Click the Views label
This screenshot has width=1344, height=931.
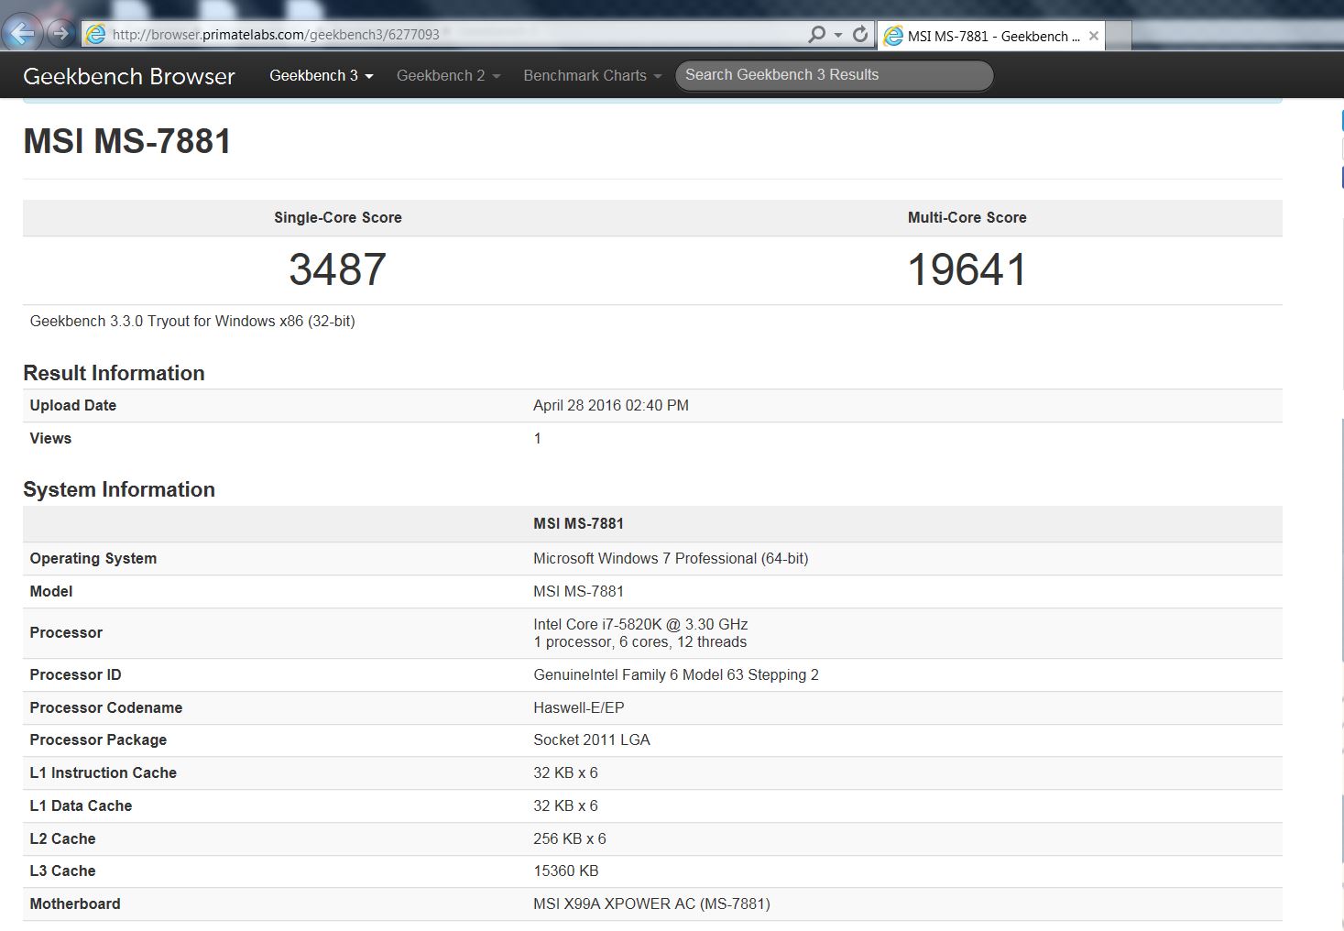(50, 438)
